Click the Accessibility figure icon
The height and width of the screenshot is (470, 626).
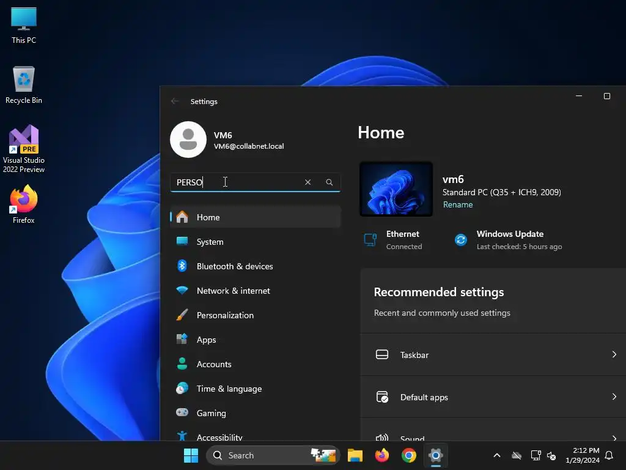[x=182, y=436]
